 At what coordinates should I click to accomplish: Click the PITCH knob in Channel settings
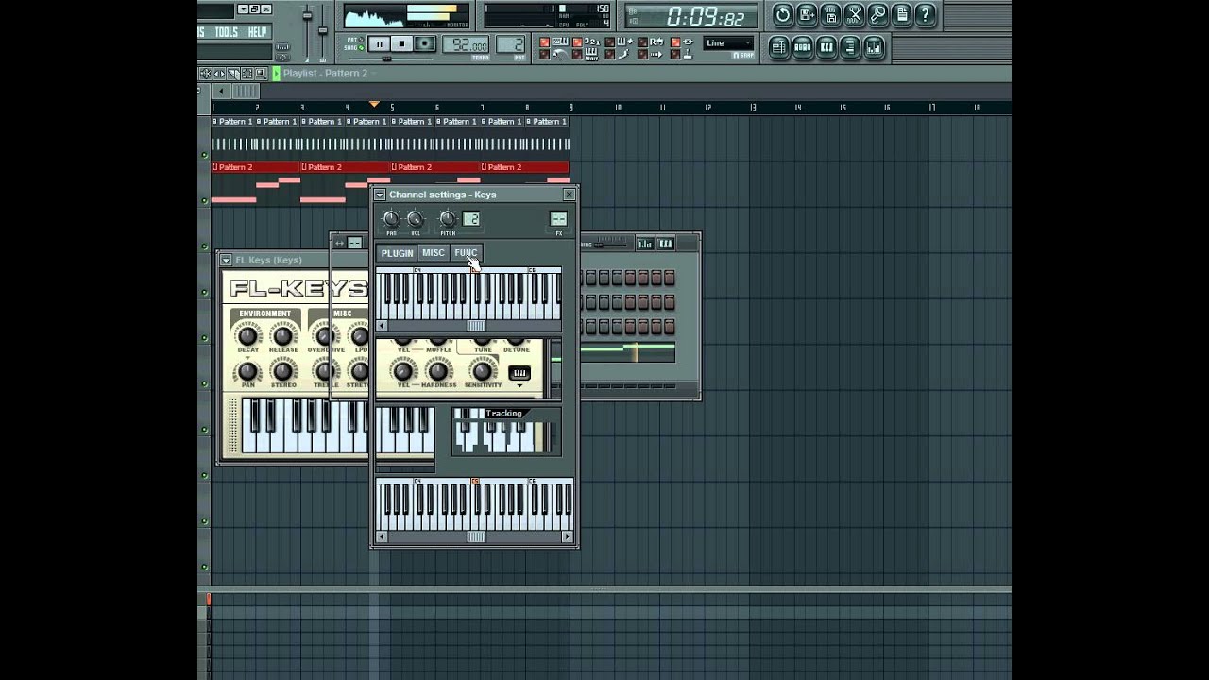coord(448,219)
